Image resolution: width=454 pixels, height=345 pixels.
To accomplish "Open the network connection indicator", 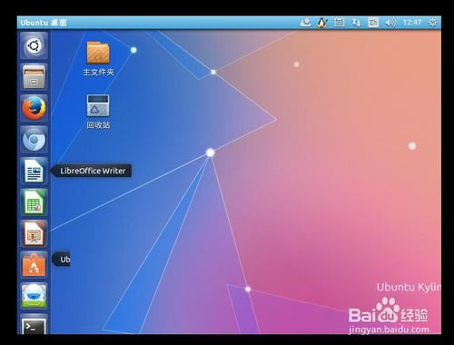I will (x=356, y=23).
